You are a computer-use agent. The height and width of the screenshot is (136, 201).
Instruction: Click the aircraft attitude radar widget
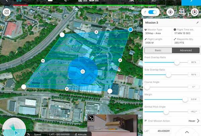(12, 128)
